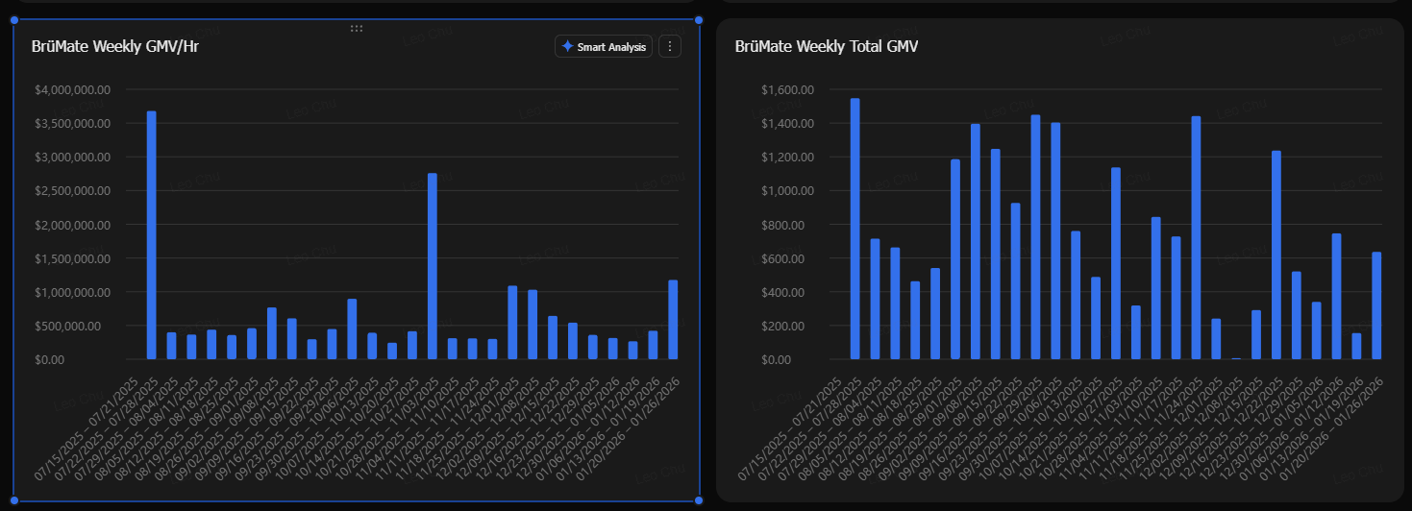1412x511 pixels.
Task: Click the $2,500,000.00 axis label
Action: (x=73, y=191)
